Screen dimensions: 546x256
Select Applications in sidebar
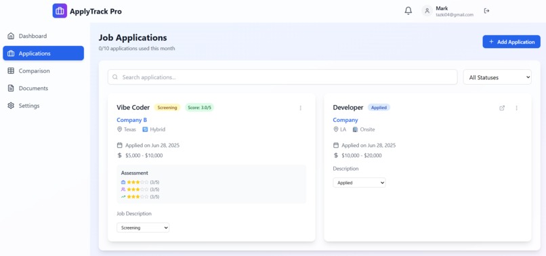[43, 54]
